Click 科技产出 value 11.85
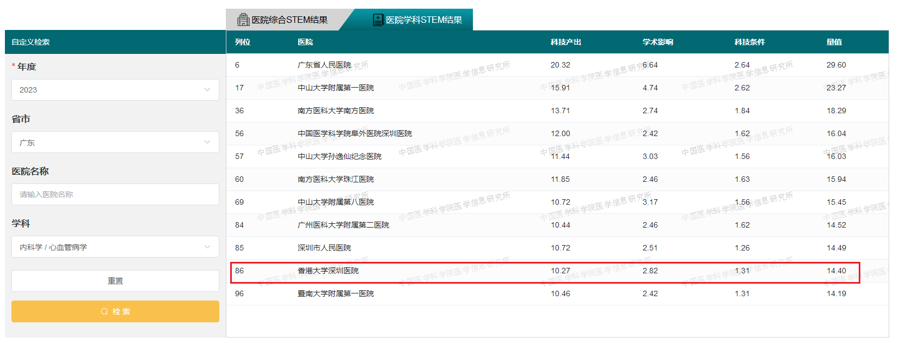This screenshot has width=899, height=343. 561,179
